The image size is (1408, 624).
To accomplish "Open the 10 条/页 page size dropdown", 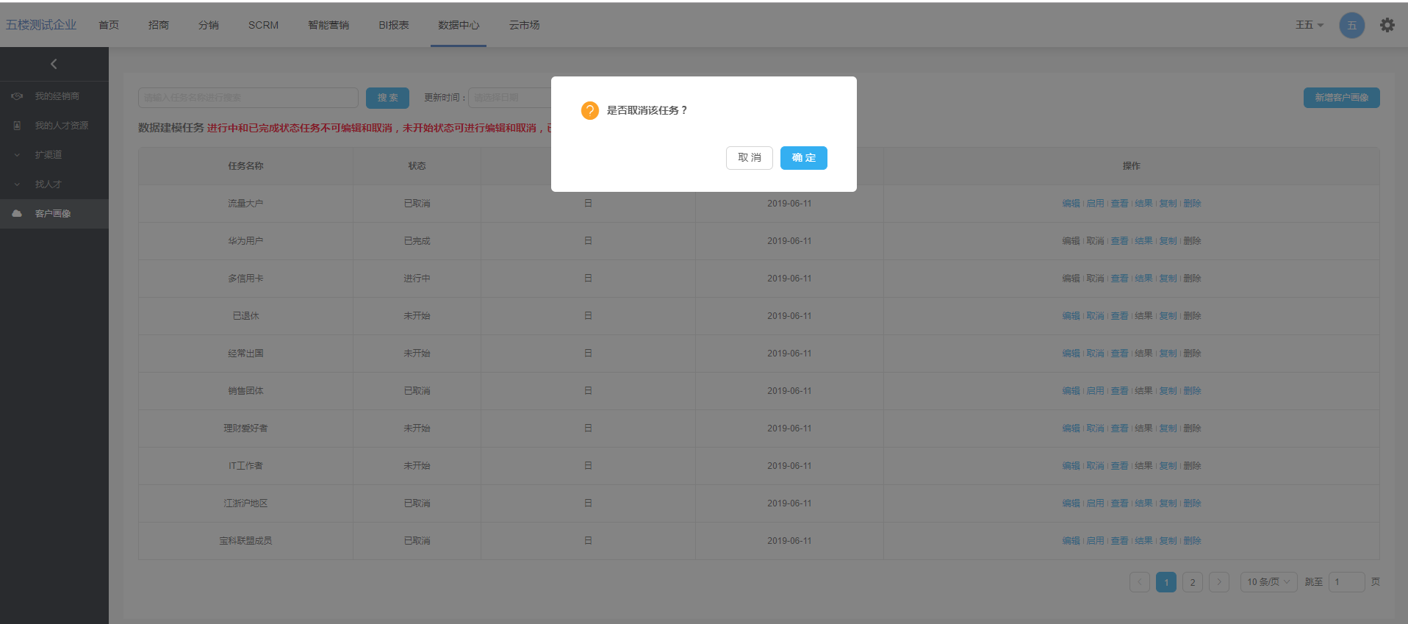I will (x=1268, y=582).
